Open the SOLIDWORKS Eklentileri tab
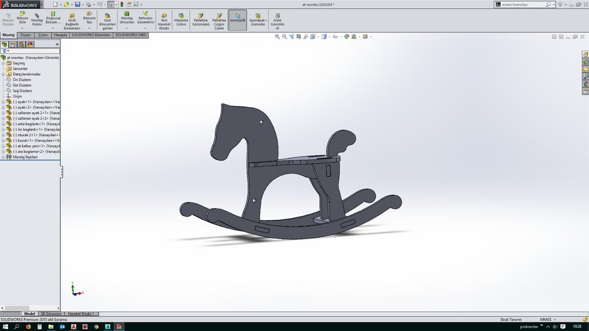The image size is (589, 331). [91, 35]
